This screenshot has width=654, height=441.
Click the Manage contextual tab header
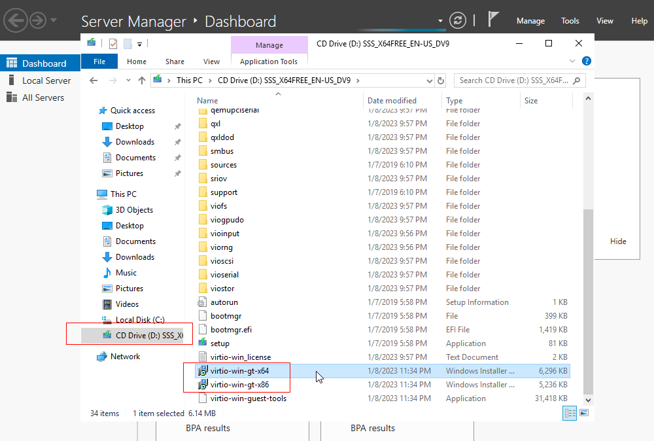coord(269,44)
